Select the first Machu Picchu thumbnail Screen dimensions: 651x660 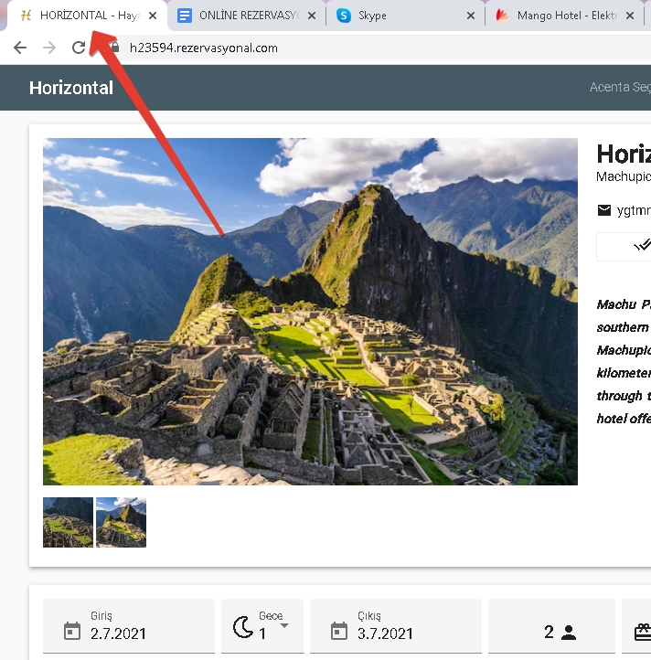pos(68,522)
